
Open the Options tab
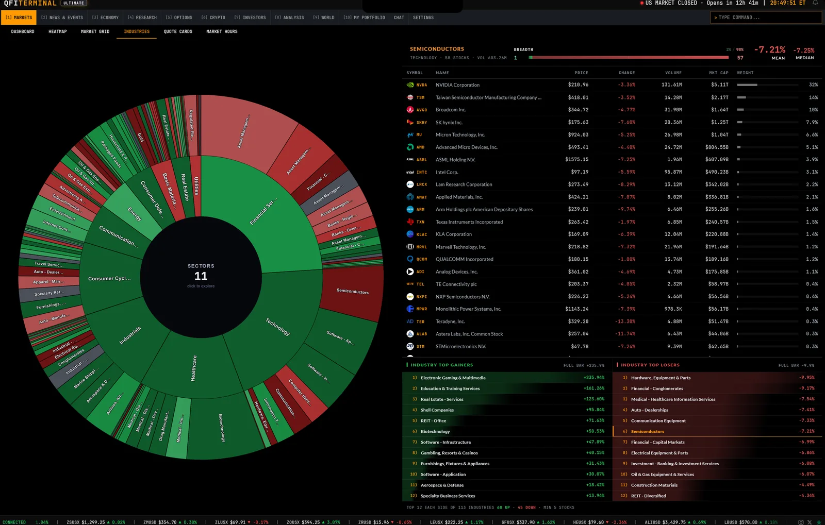tap(179, 18)
